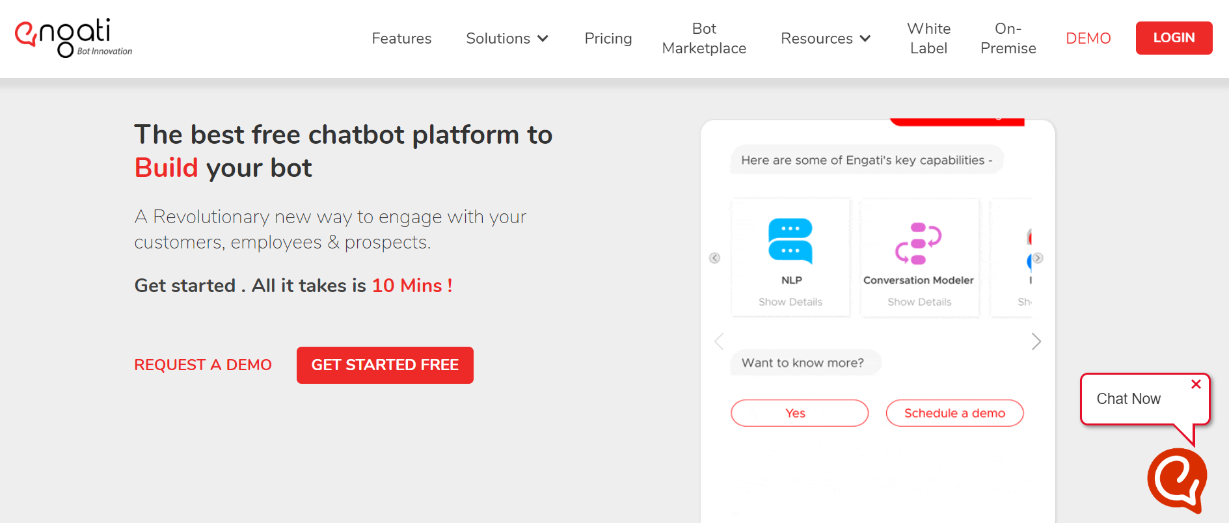1229x523 pixels.
Task: Go to next slide with large right chevron
Action: (1036, 342)
